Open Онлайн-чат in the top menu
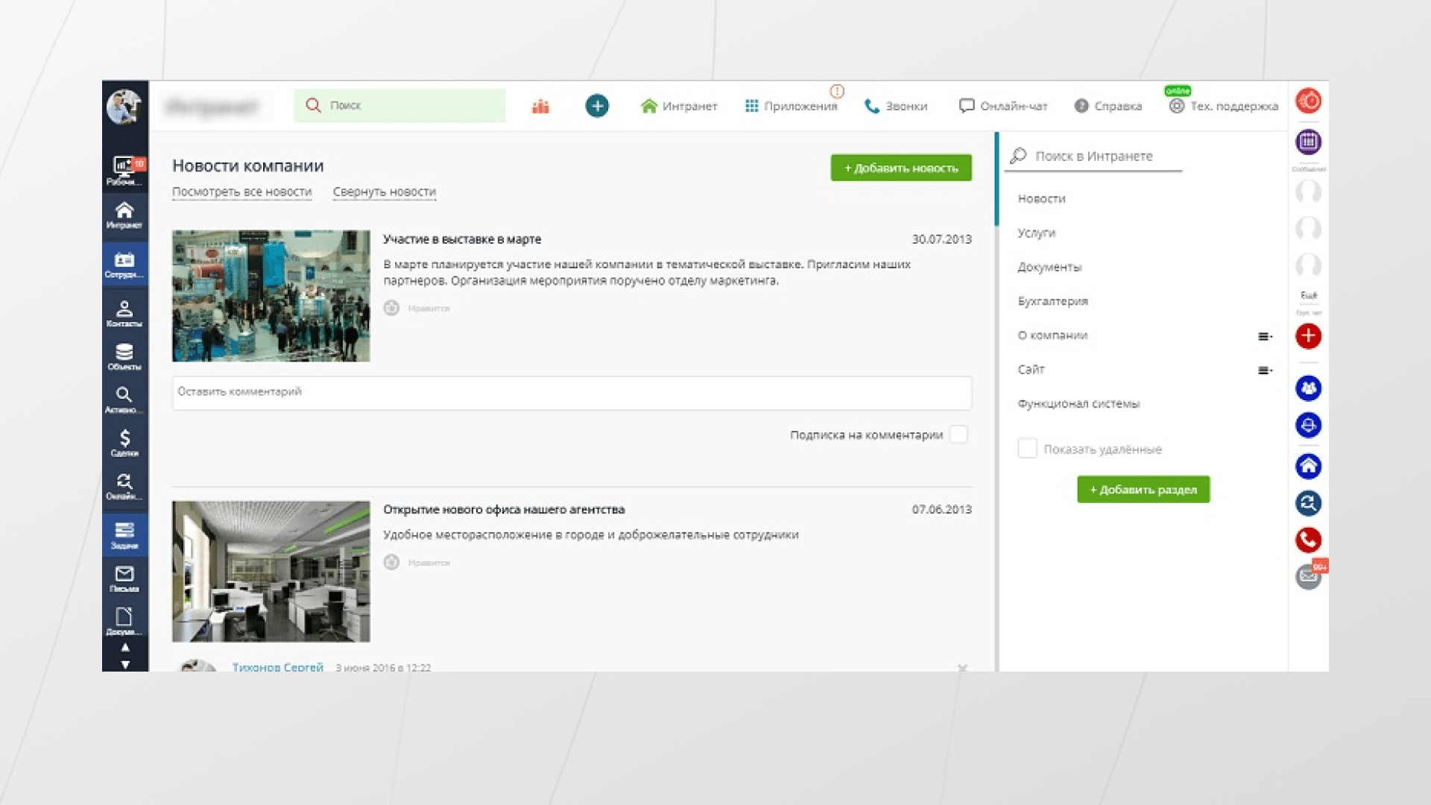This screenshot has height=805, width=1431. pyautogui.click(x=1003, y=107)
